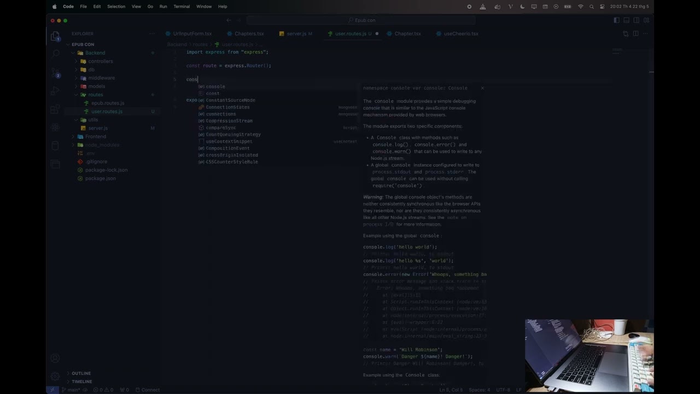
Task: Expand the OUTLINE section
Action: (x=81, y=373)
